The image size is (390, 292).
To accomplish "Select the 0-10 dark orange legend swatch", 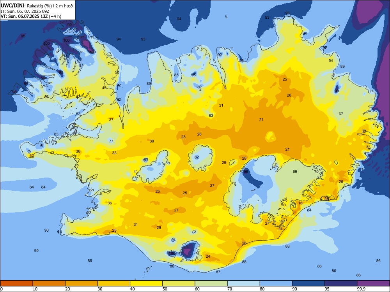I will pyautogui.click(x=16, y=283).
